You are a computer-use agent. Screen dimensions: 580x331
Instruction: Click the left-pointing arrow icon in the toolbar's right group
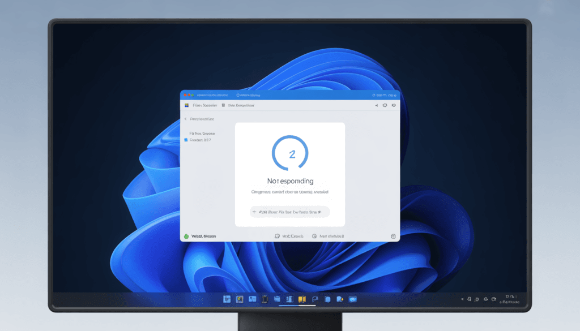click(376, 105)
